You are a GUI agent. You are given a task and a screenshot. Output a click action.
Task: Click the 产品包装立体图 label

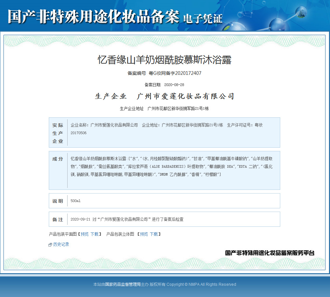(120, 234)
